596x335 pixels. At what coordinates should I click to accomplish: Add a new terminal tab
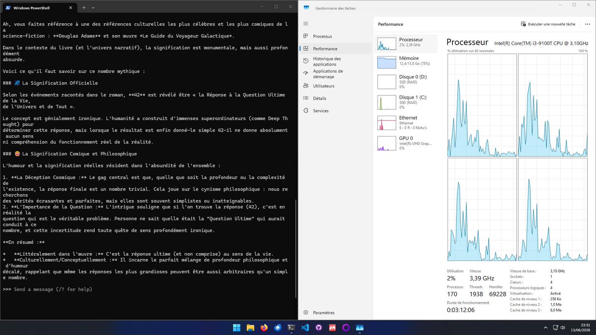click(84, 7)
